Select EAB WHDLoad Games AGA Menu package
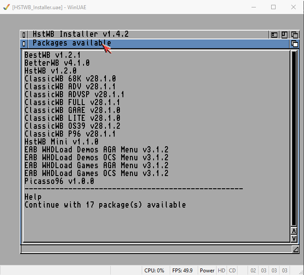Viewport: 304px width, 275px height. tap(96, 166)
